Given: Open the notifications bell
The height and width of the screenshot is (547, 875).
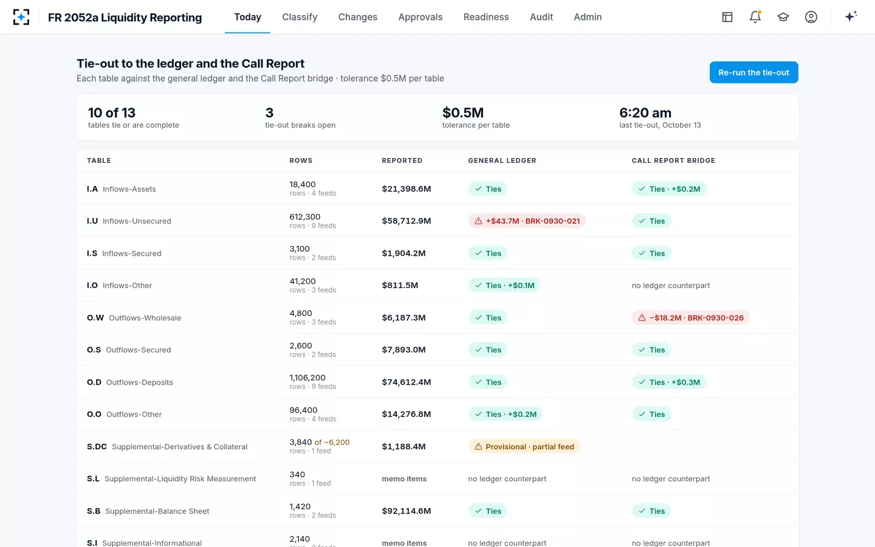Looking at the screenshot, I should click(x=755, y=17).
